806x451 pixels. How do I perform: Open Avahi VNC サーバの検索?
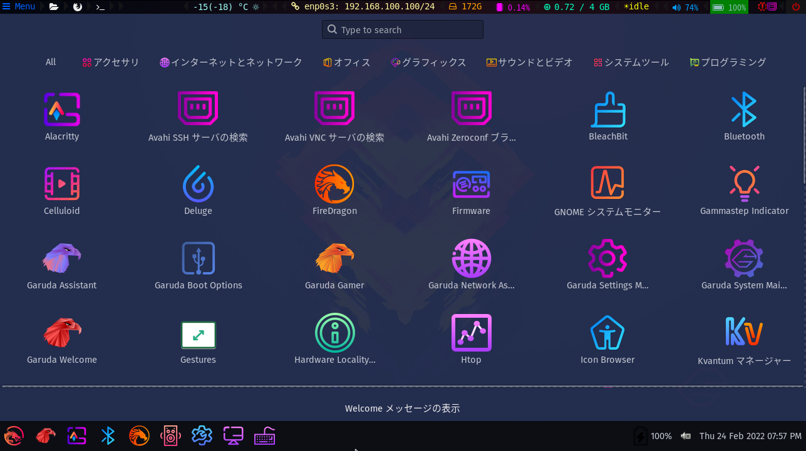click(334, 116)
